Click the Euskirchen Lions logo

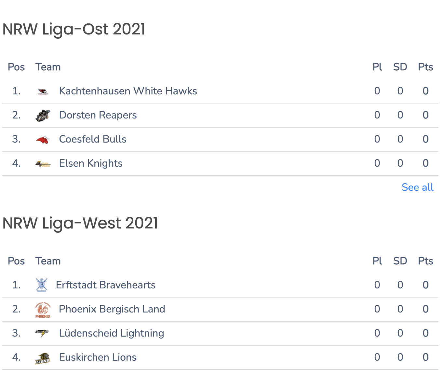pyautogui.click(x=43, y=358)
